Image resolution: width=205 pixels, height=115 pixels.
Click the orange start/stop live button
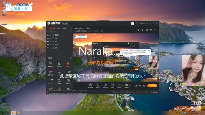pos(152,86)
